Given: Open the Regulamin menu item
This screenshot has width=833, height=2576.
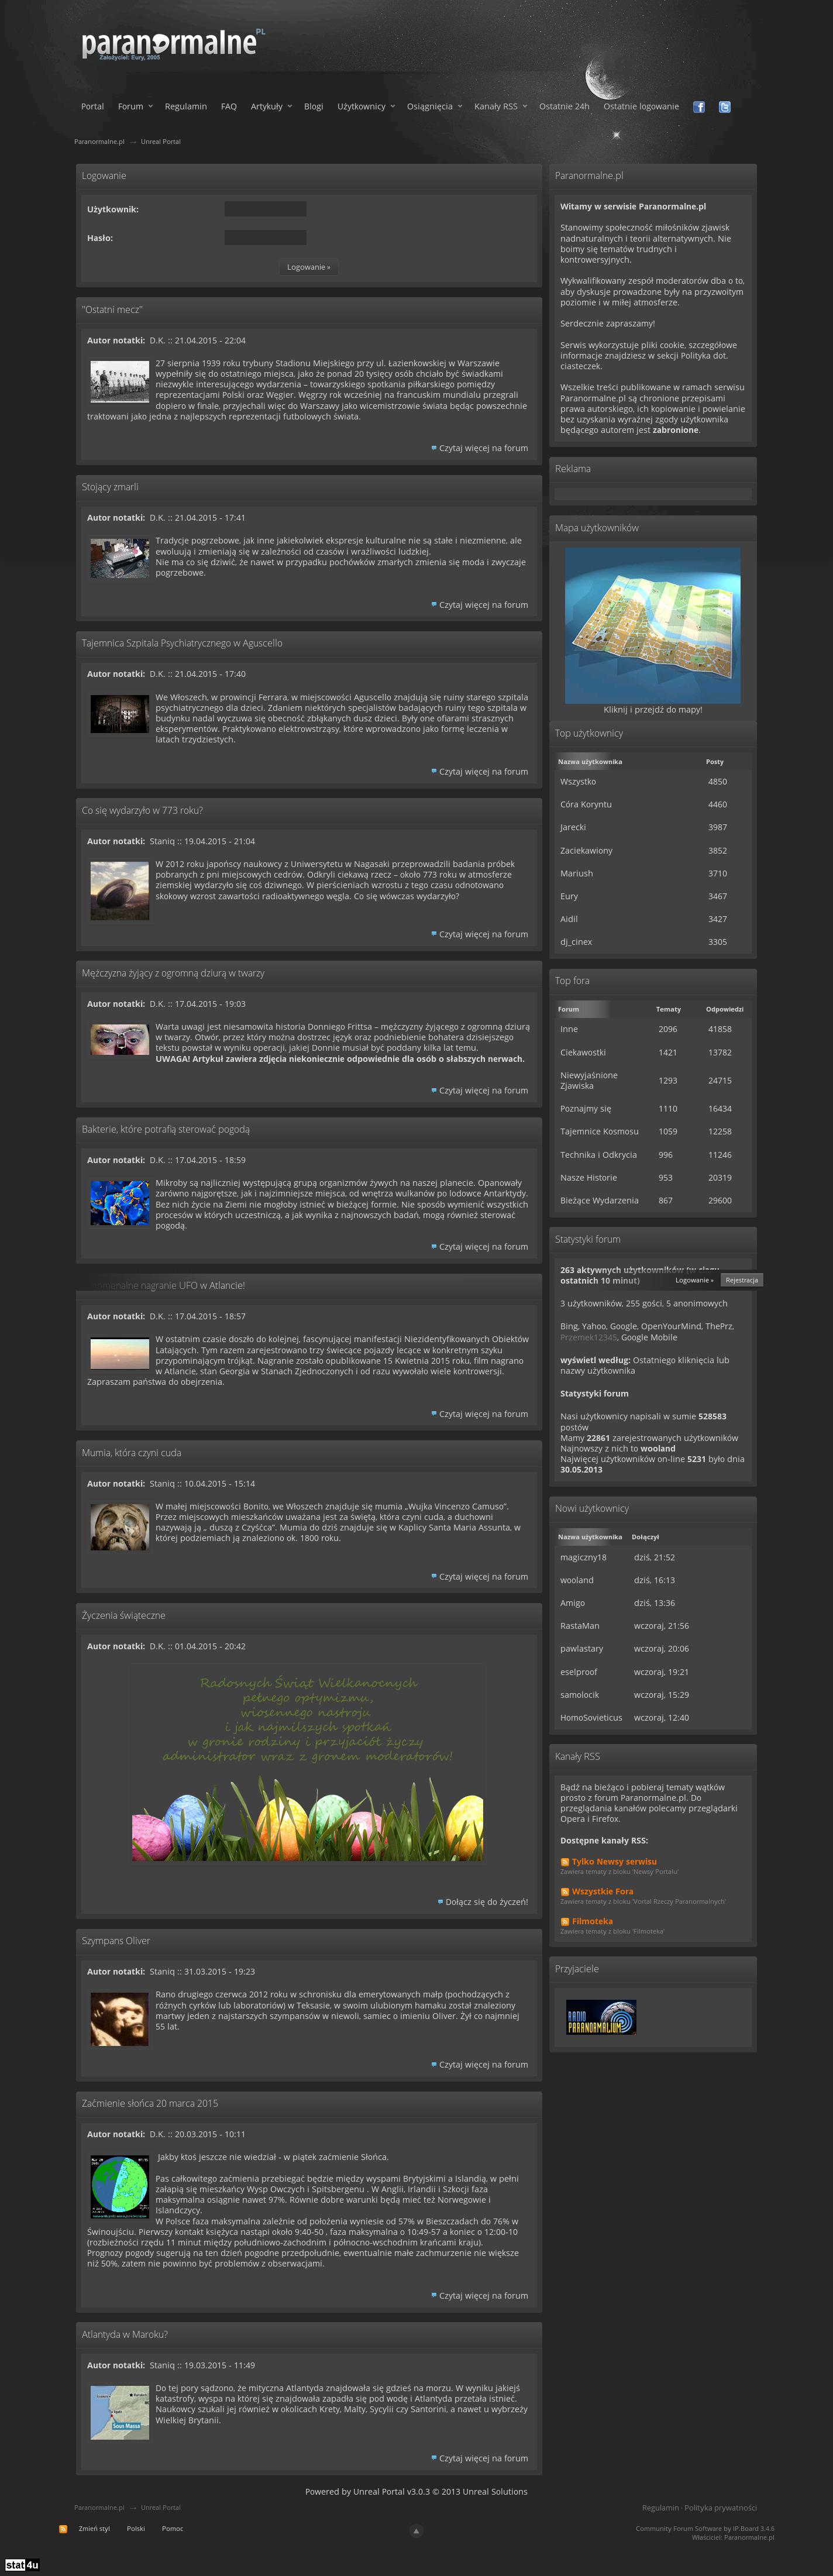Looking at the screenshot, I should tap(186, 107).
